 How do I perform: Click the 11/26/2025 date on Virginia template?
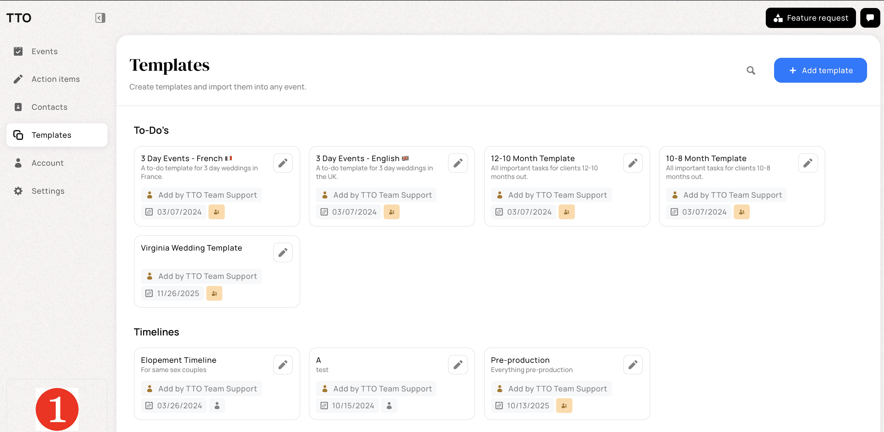coord(172,293)
